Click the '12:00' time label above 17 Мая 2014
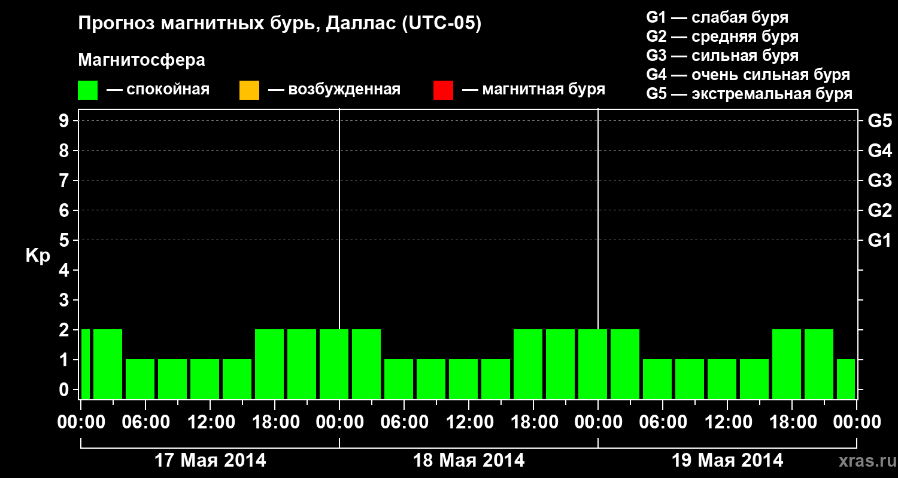 (210, 422)
